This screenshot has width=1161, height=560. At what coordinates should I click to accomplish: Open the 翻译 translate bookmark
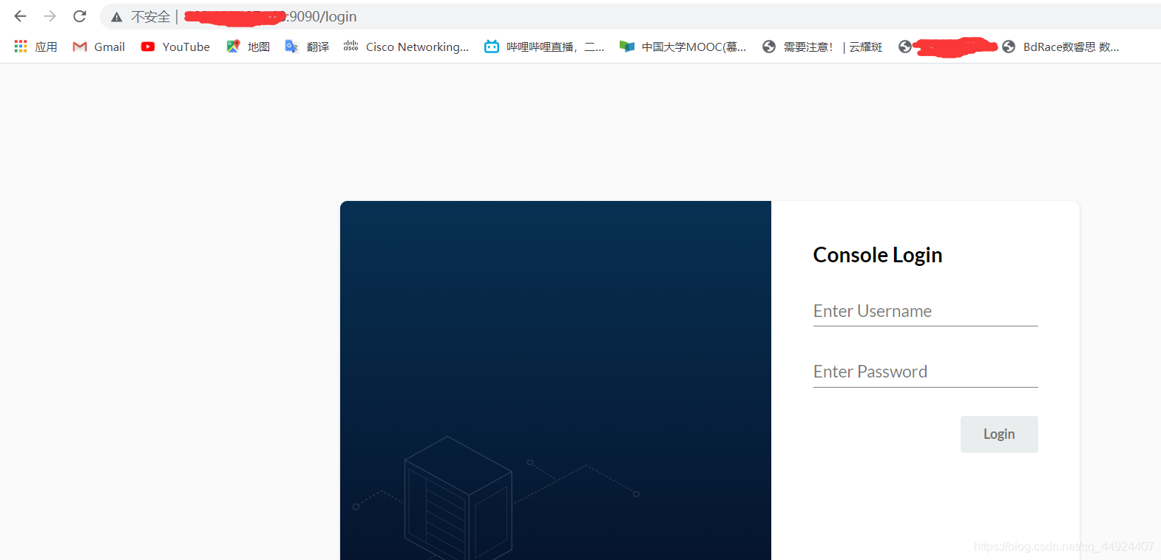(x=307, y=47)
